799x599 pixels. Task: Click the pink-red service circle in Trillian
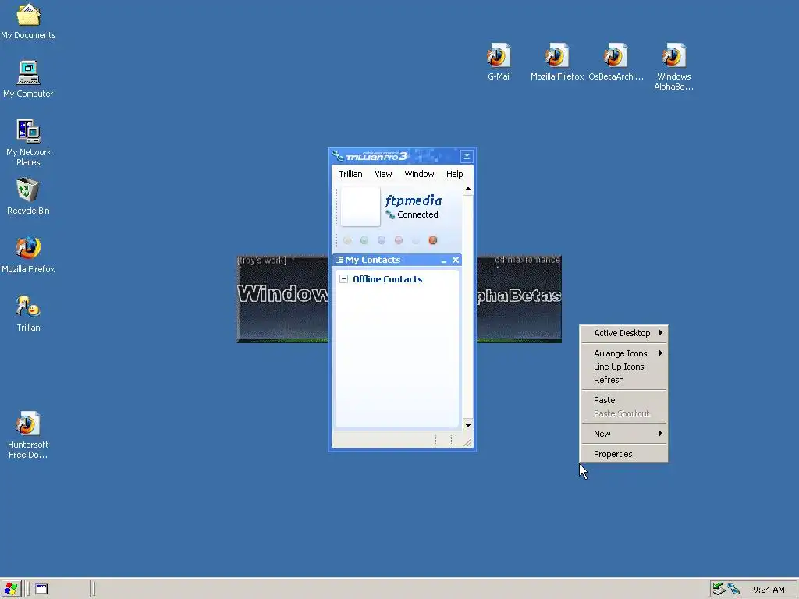(399, 240)
